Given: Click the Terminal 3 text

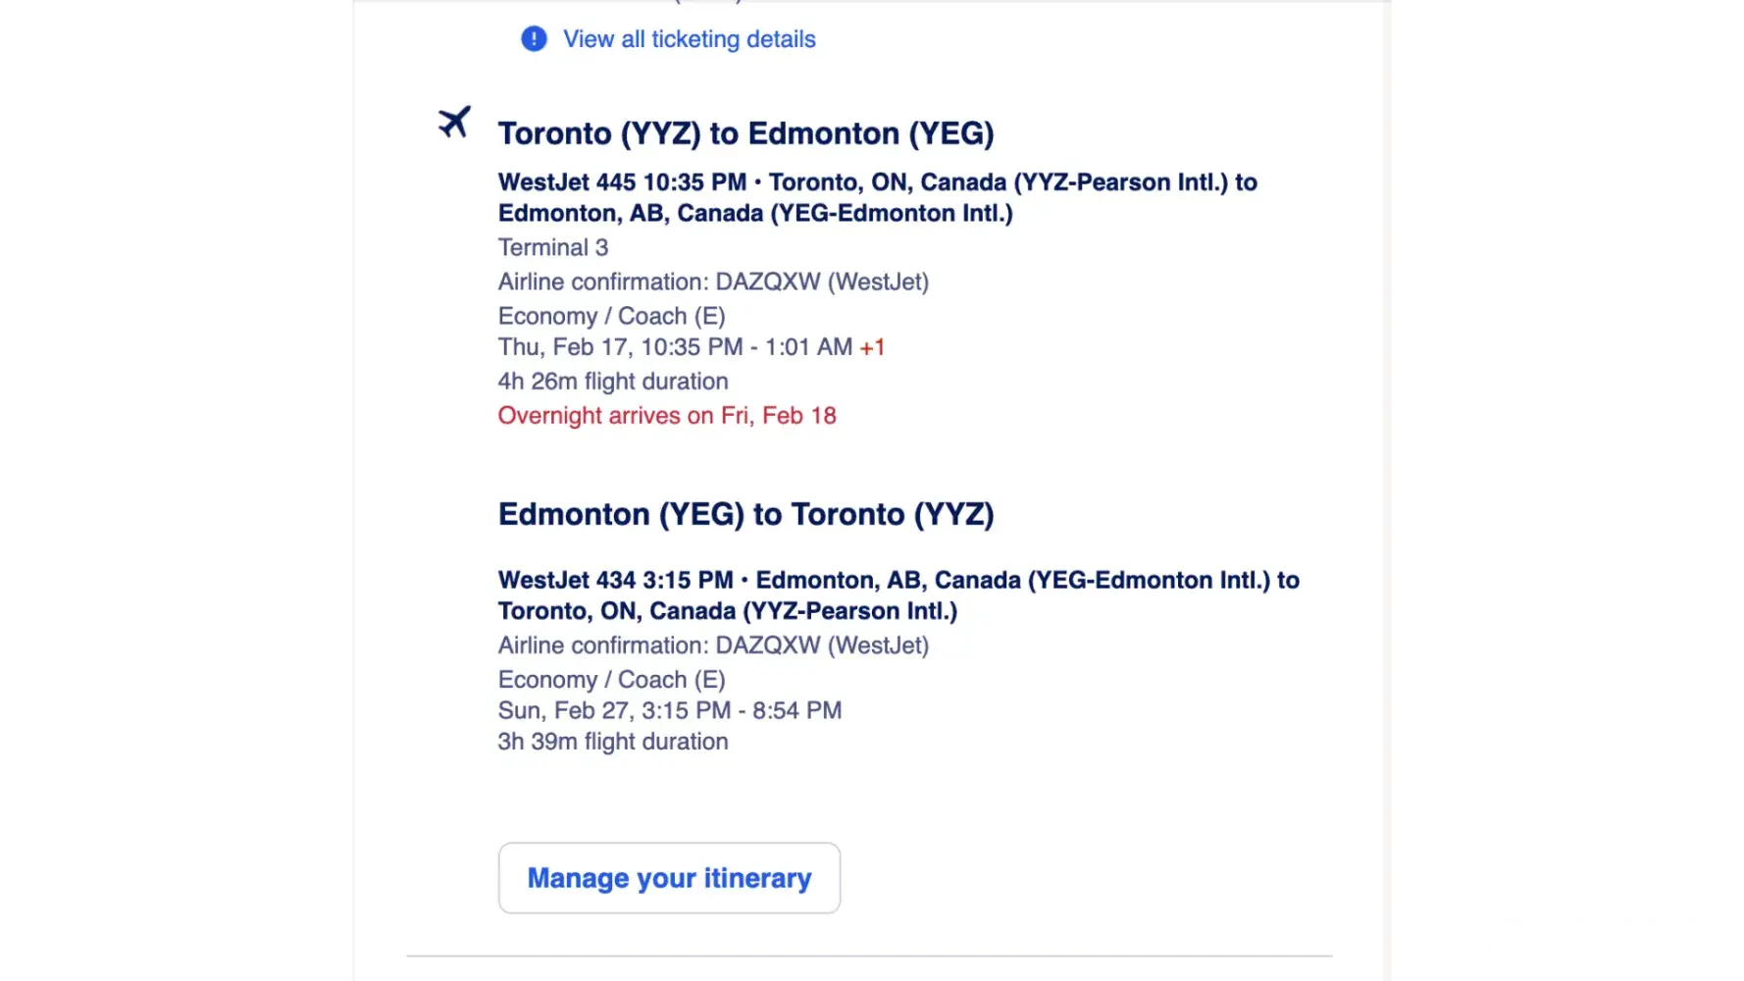Looking at the screenshot, I should pyautogui.click(x=553, y=247).
